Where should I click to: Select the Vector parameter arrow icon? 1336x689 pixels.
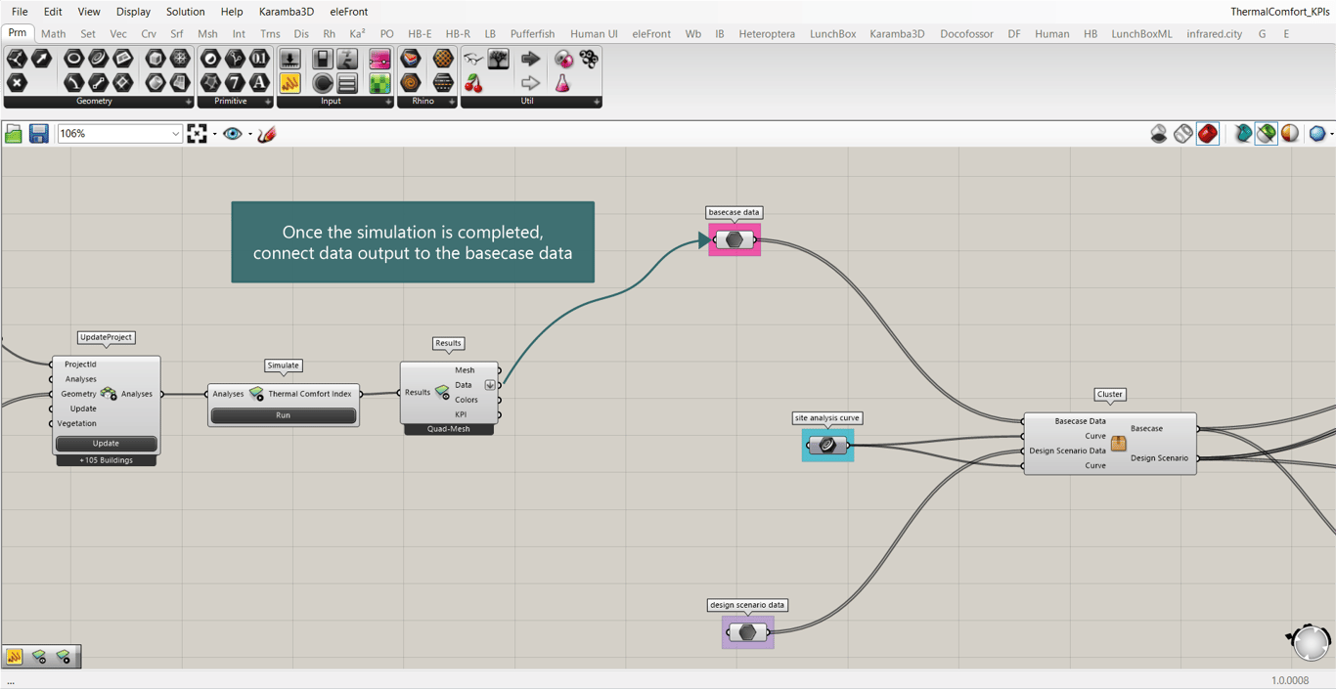pyautogui.click(x=41, y=59)
